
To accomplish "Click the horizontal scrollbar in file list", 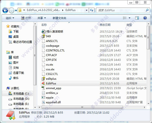I will (82, 107).
